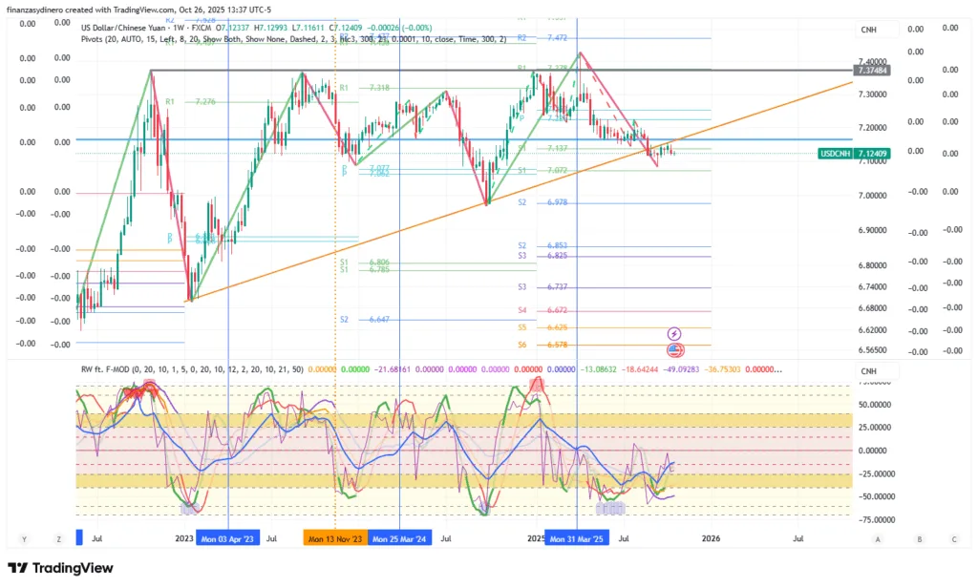This screenshot has height=588, width=978.
Task: Click the A scale button on time axis
Action: (x=877, y=539)
